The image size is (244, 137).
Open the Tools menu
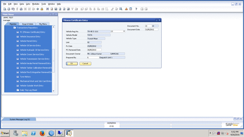point(44,4)
